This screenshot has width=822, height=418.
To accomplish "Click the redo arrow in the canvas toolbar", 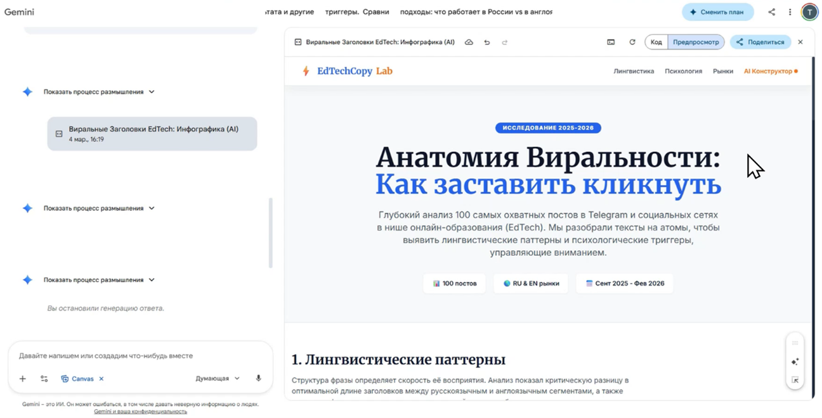I will click(x=505, y=42).
